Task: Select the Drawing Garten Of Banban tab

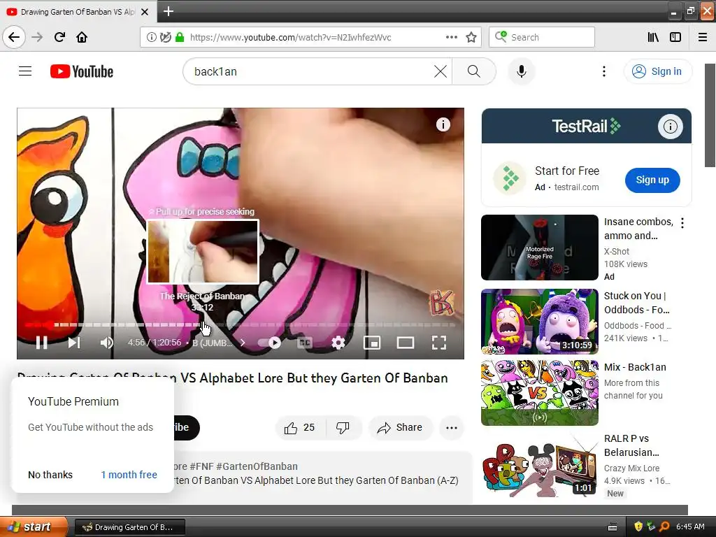Action: click(x=78, y=12)
